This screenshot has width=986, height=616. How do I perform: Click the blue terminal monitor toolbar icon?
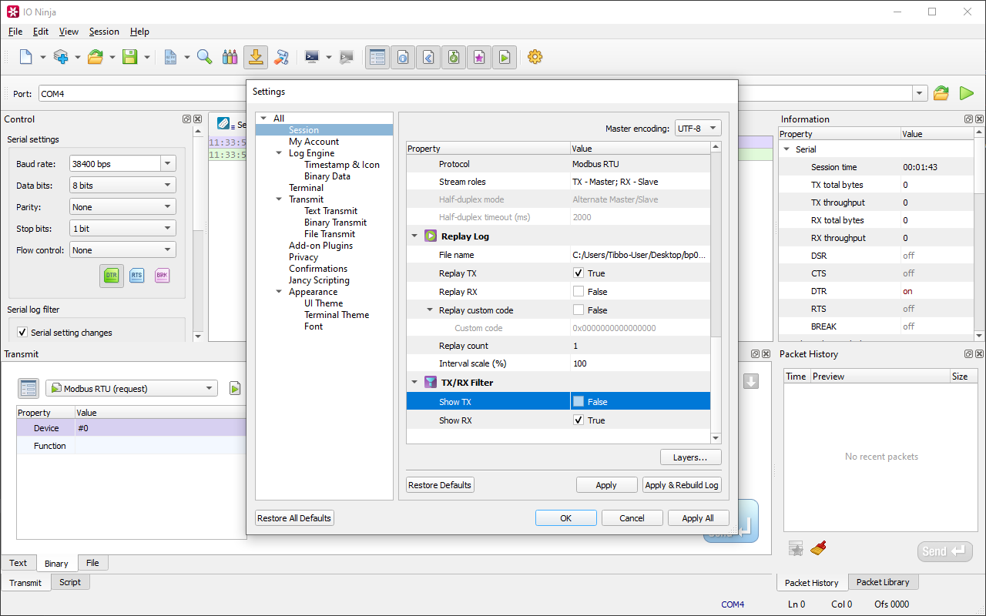click(x=312, y=57)
